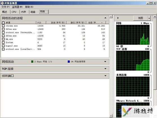This screenshot has height=118, width=157.
Task: Expand the TCP 连接 section
Action: [x=105, y=69]
